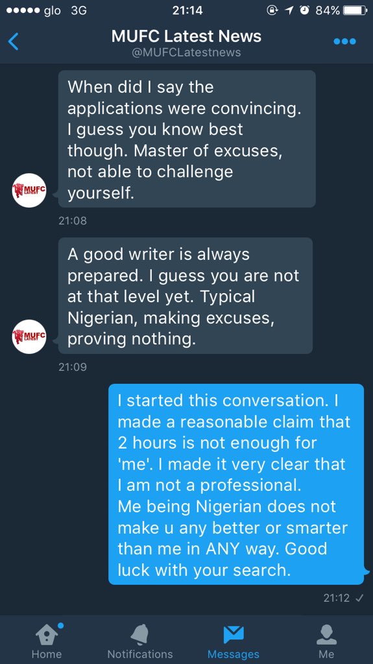Open the Home tab with birdhouse icon
The width and height of the screenshot is (373, 664).
tap(47, 640)
